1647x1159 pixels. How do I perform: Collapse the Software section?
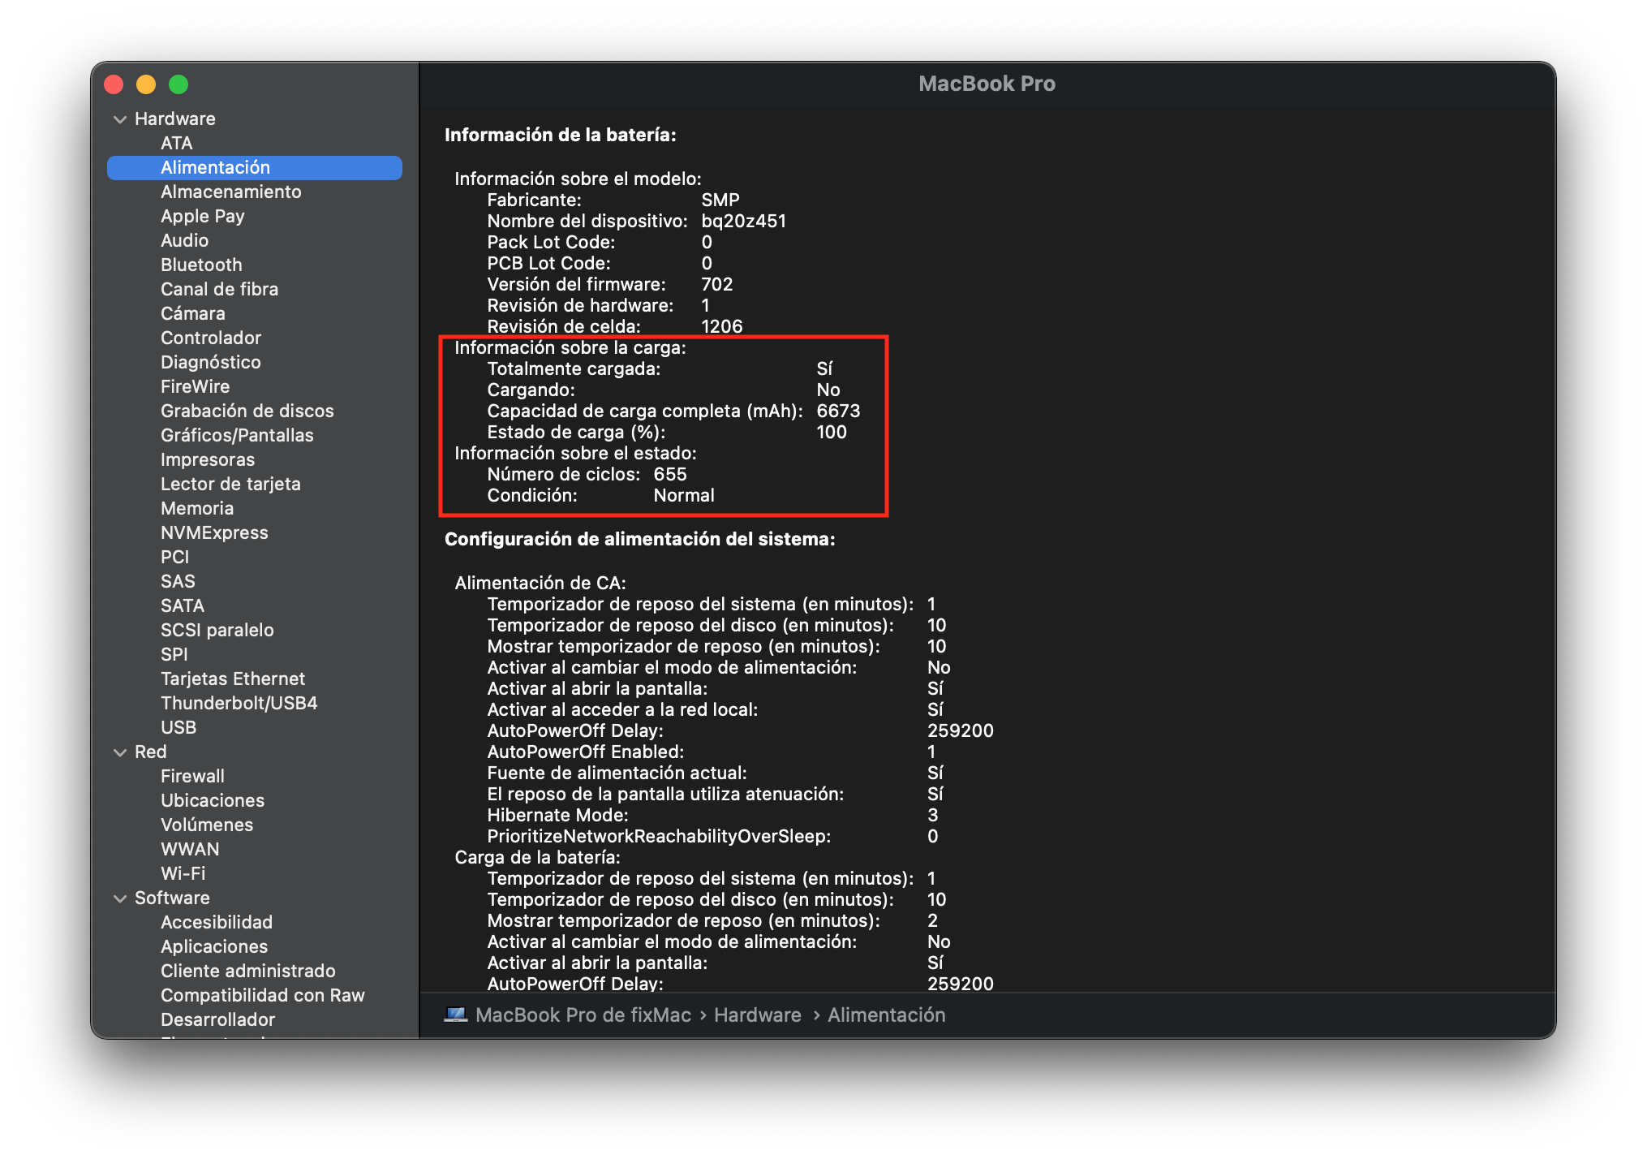[x=119, y=898]
